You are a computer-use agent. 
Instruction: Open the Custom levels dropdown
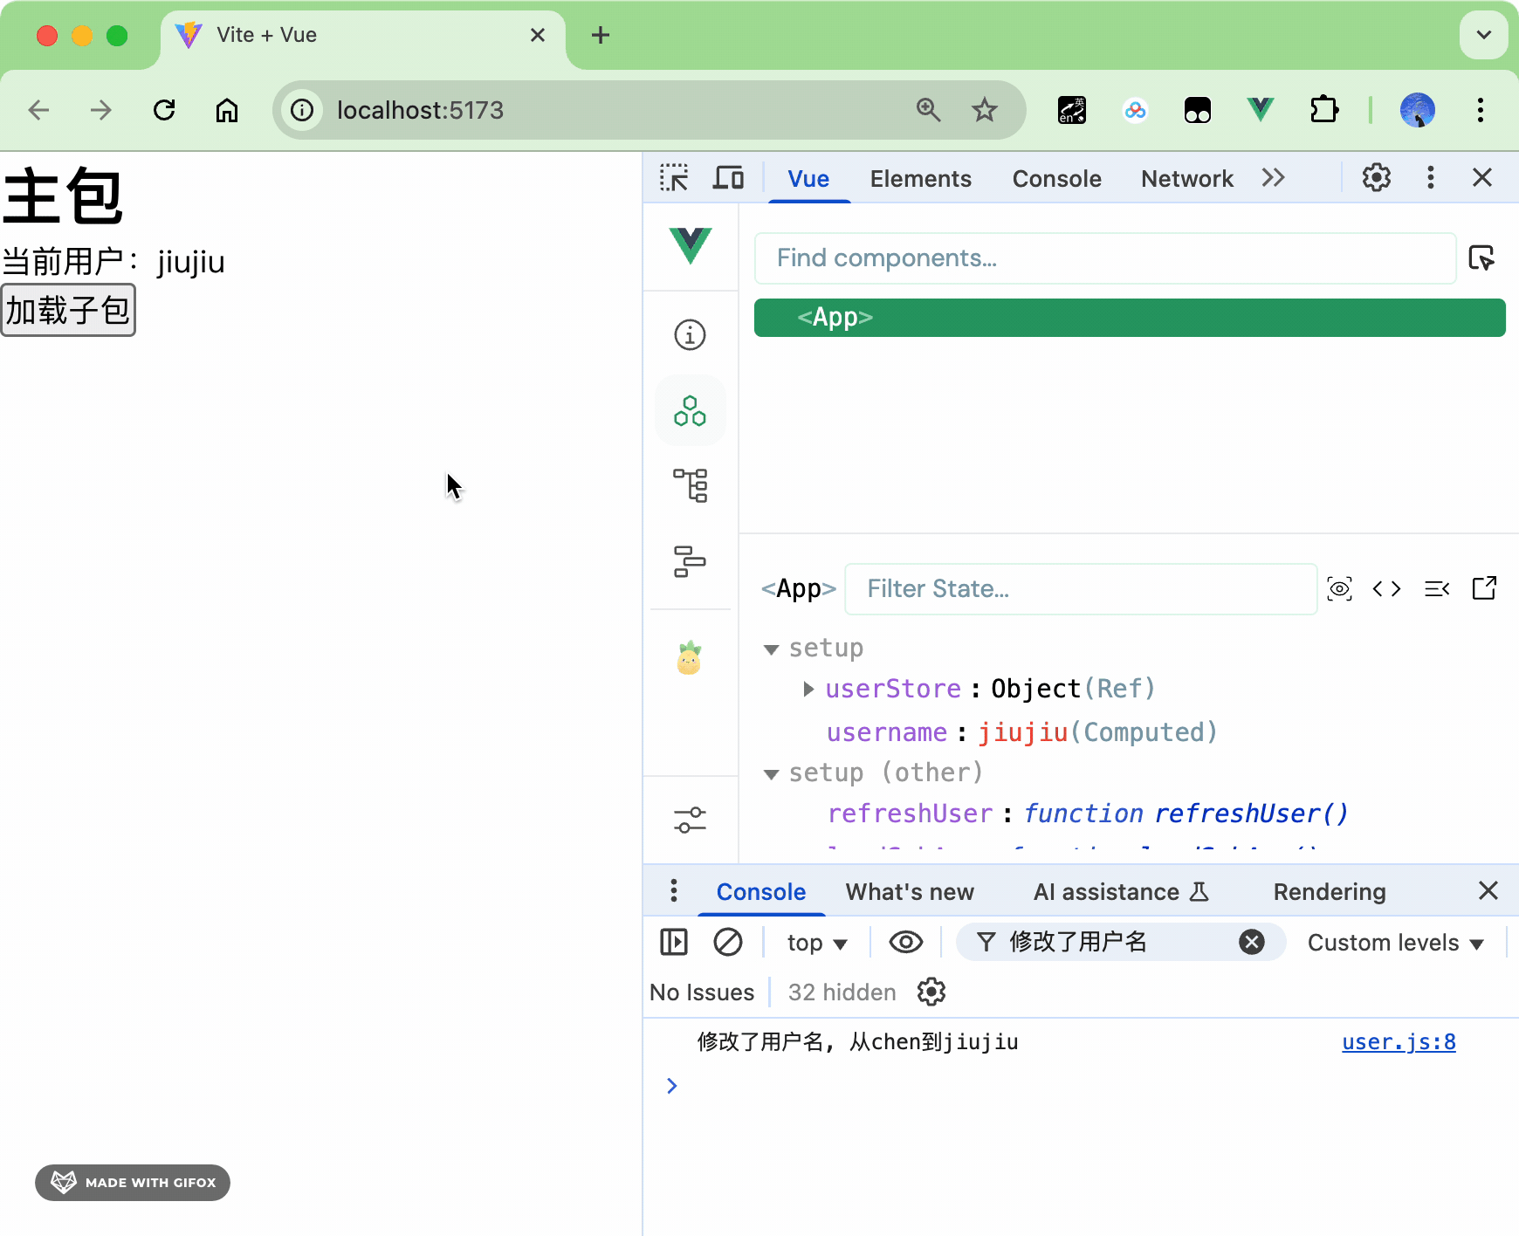1394,942
